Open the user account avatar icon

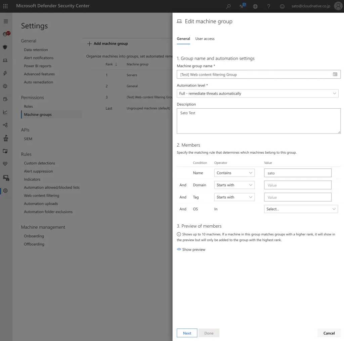tap(338, 6)
